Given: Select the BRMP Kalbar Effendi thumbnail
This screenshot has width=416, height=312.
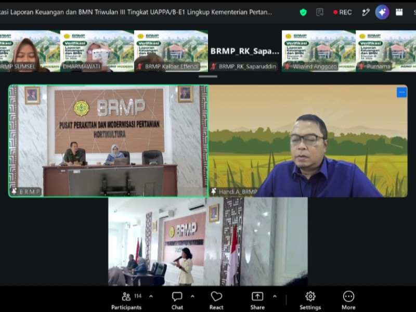Looking at the screenshot, I should [171, 51].
